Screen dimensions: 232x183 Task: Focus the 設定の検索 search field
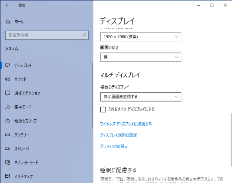pyautogui.click(x=47, y=35)
